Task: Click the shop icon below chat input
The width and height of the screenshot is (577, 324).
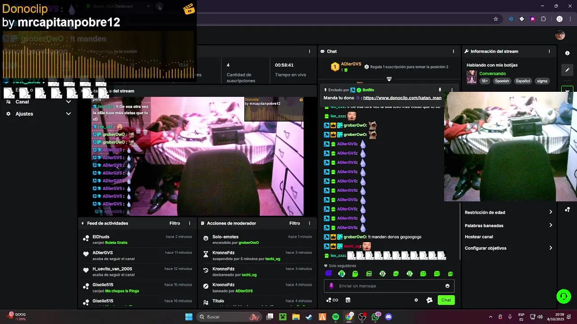Action: (x=348, y=300)
